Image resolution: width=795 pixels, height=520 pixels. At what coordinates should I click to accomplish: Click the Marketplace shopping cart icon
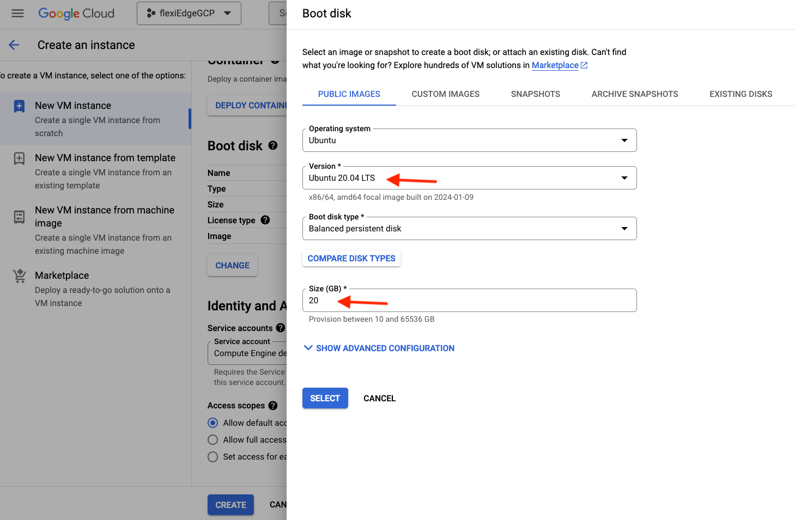coord(20,276)
